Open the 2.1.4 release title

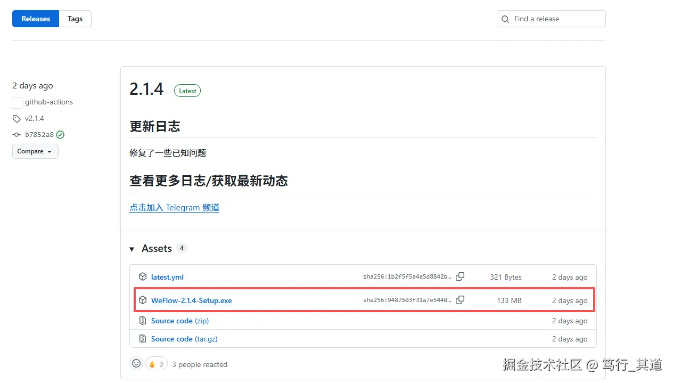[146, 89]
